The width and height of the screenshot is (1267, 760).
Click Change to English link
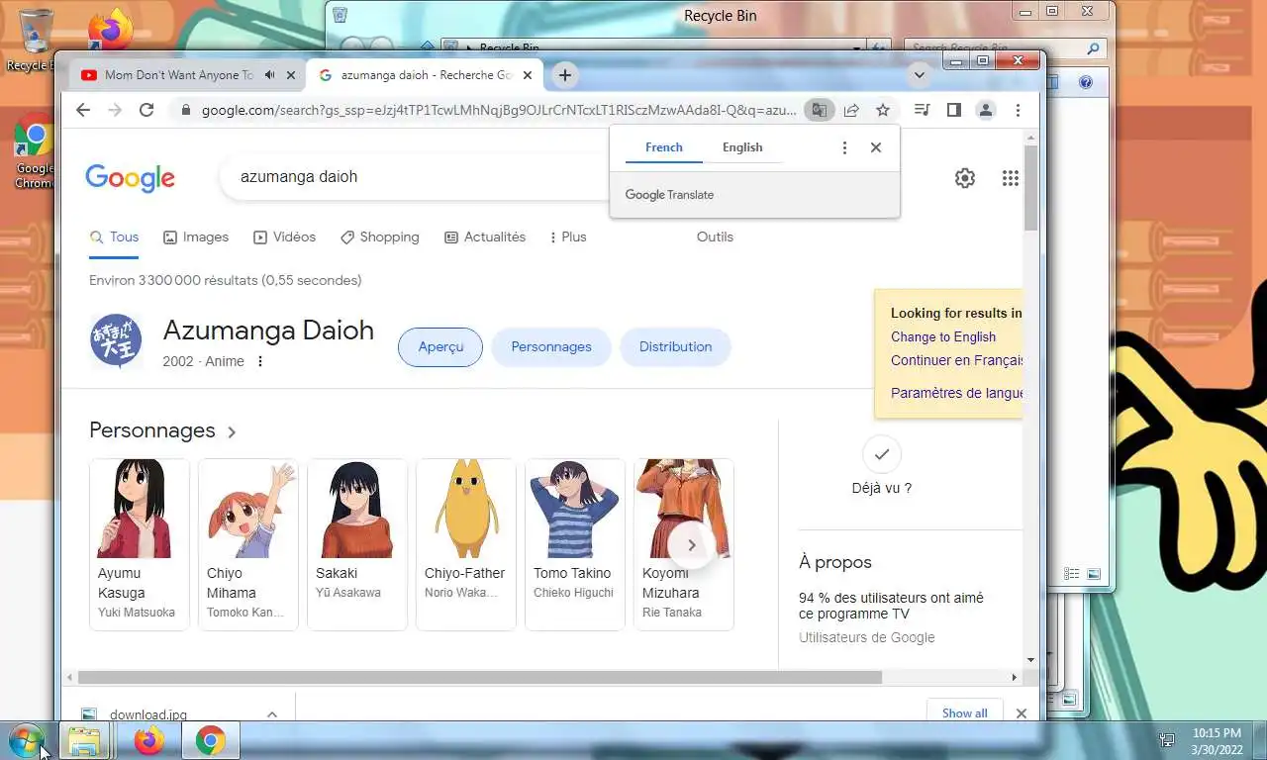943,336
